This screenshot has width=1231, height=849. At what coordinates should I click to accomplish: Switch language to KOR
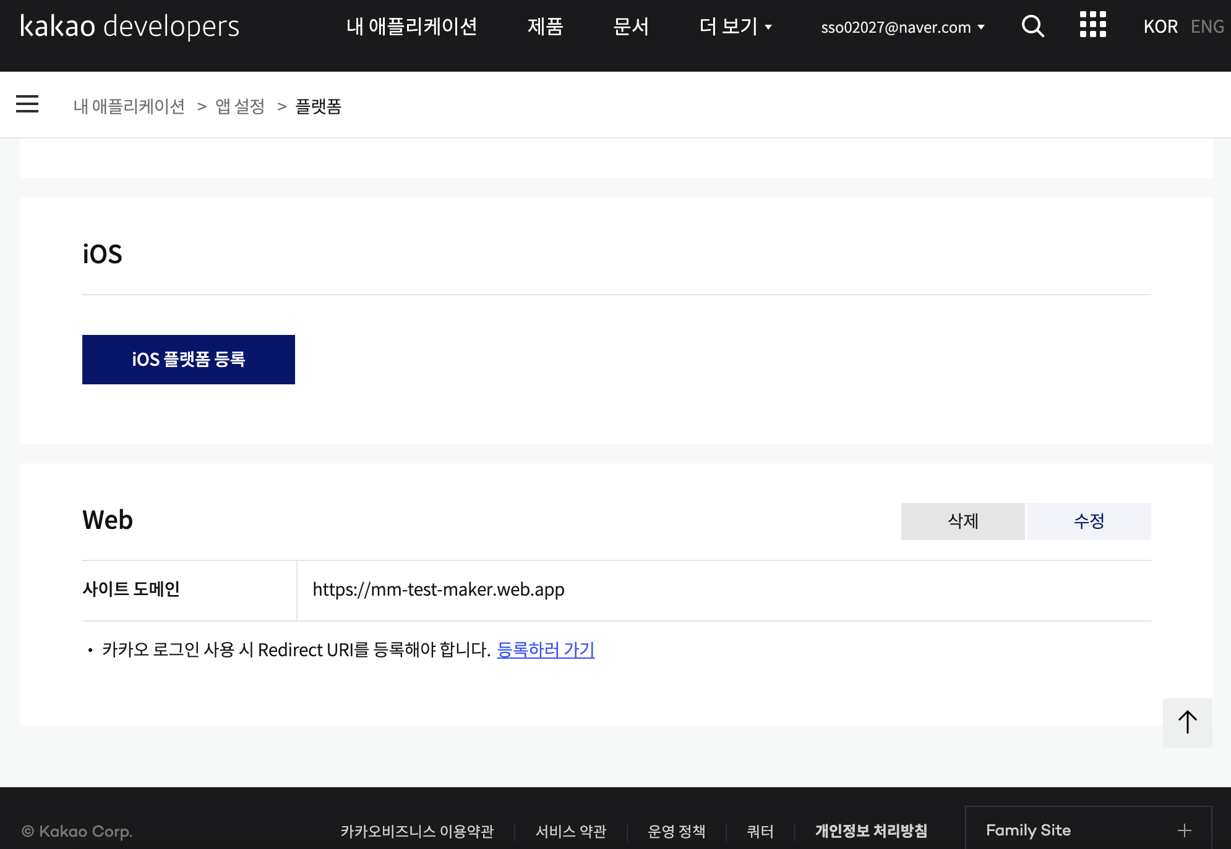1160,27
